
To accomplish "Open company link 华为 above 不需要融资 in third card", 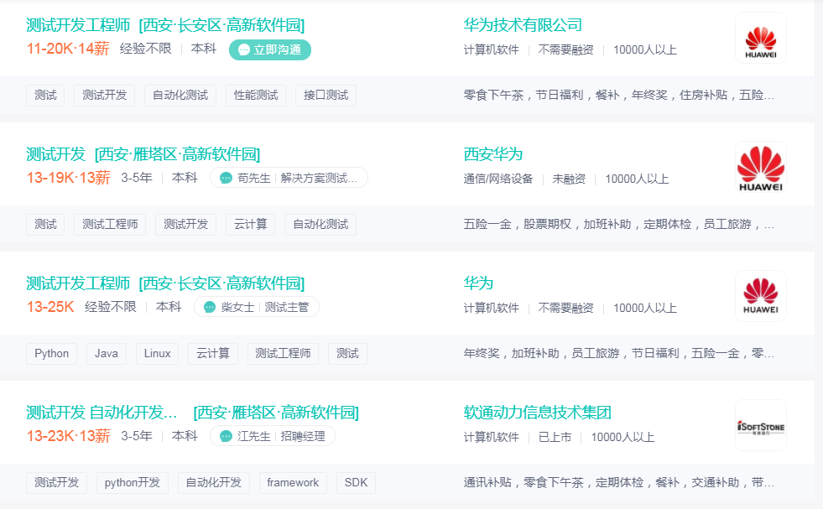I will [478, 283].
